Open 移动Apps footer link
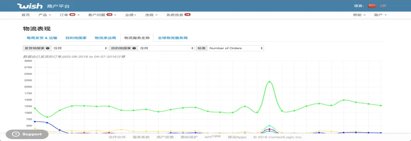The image size is (411, 141). [x=237, y=137]
